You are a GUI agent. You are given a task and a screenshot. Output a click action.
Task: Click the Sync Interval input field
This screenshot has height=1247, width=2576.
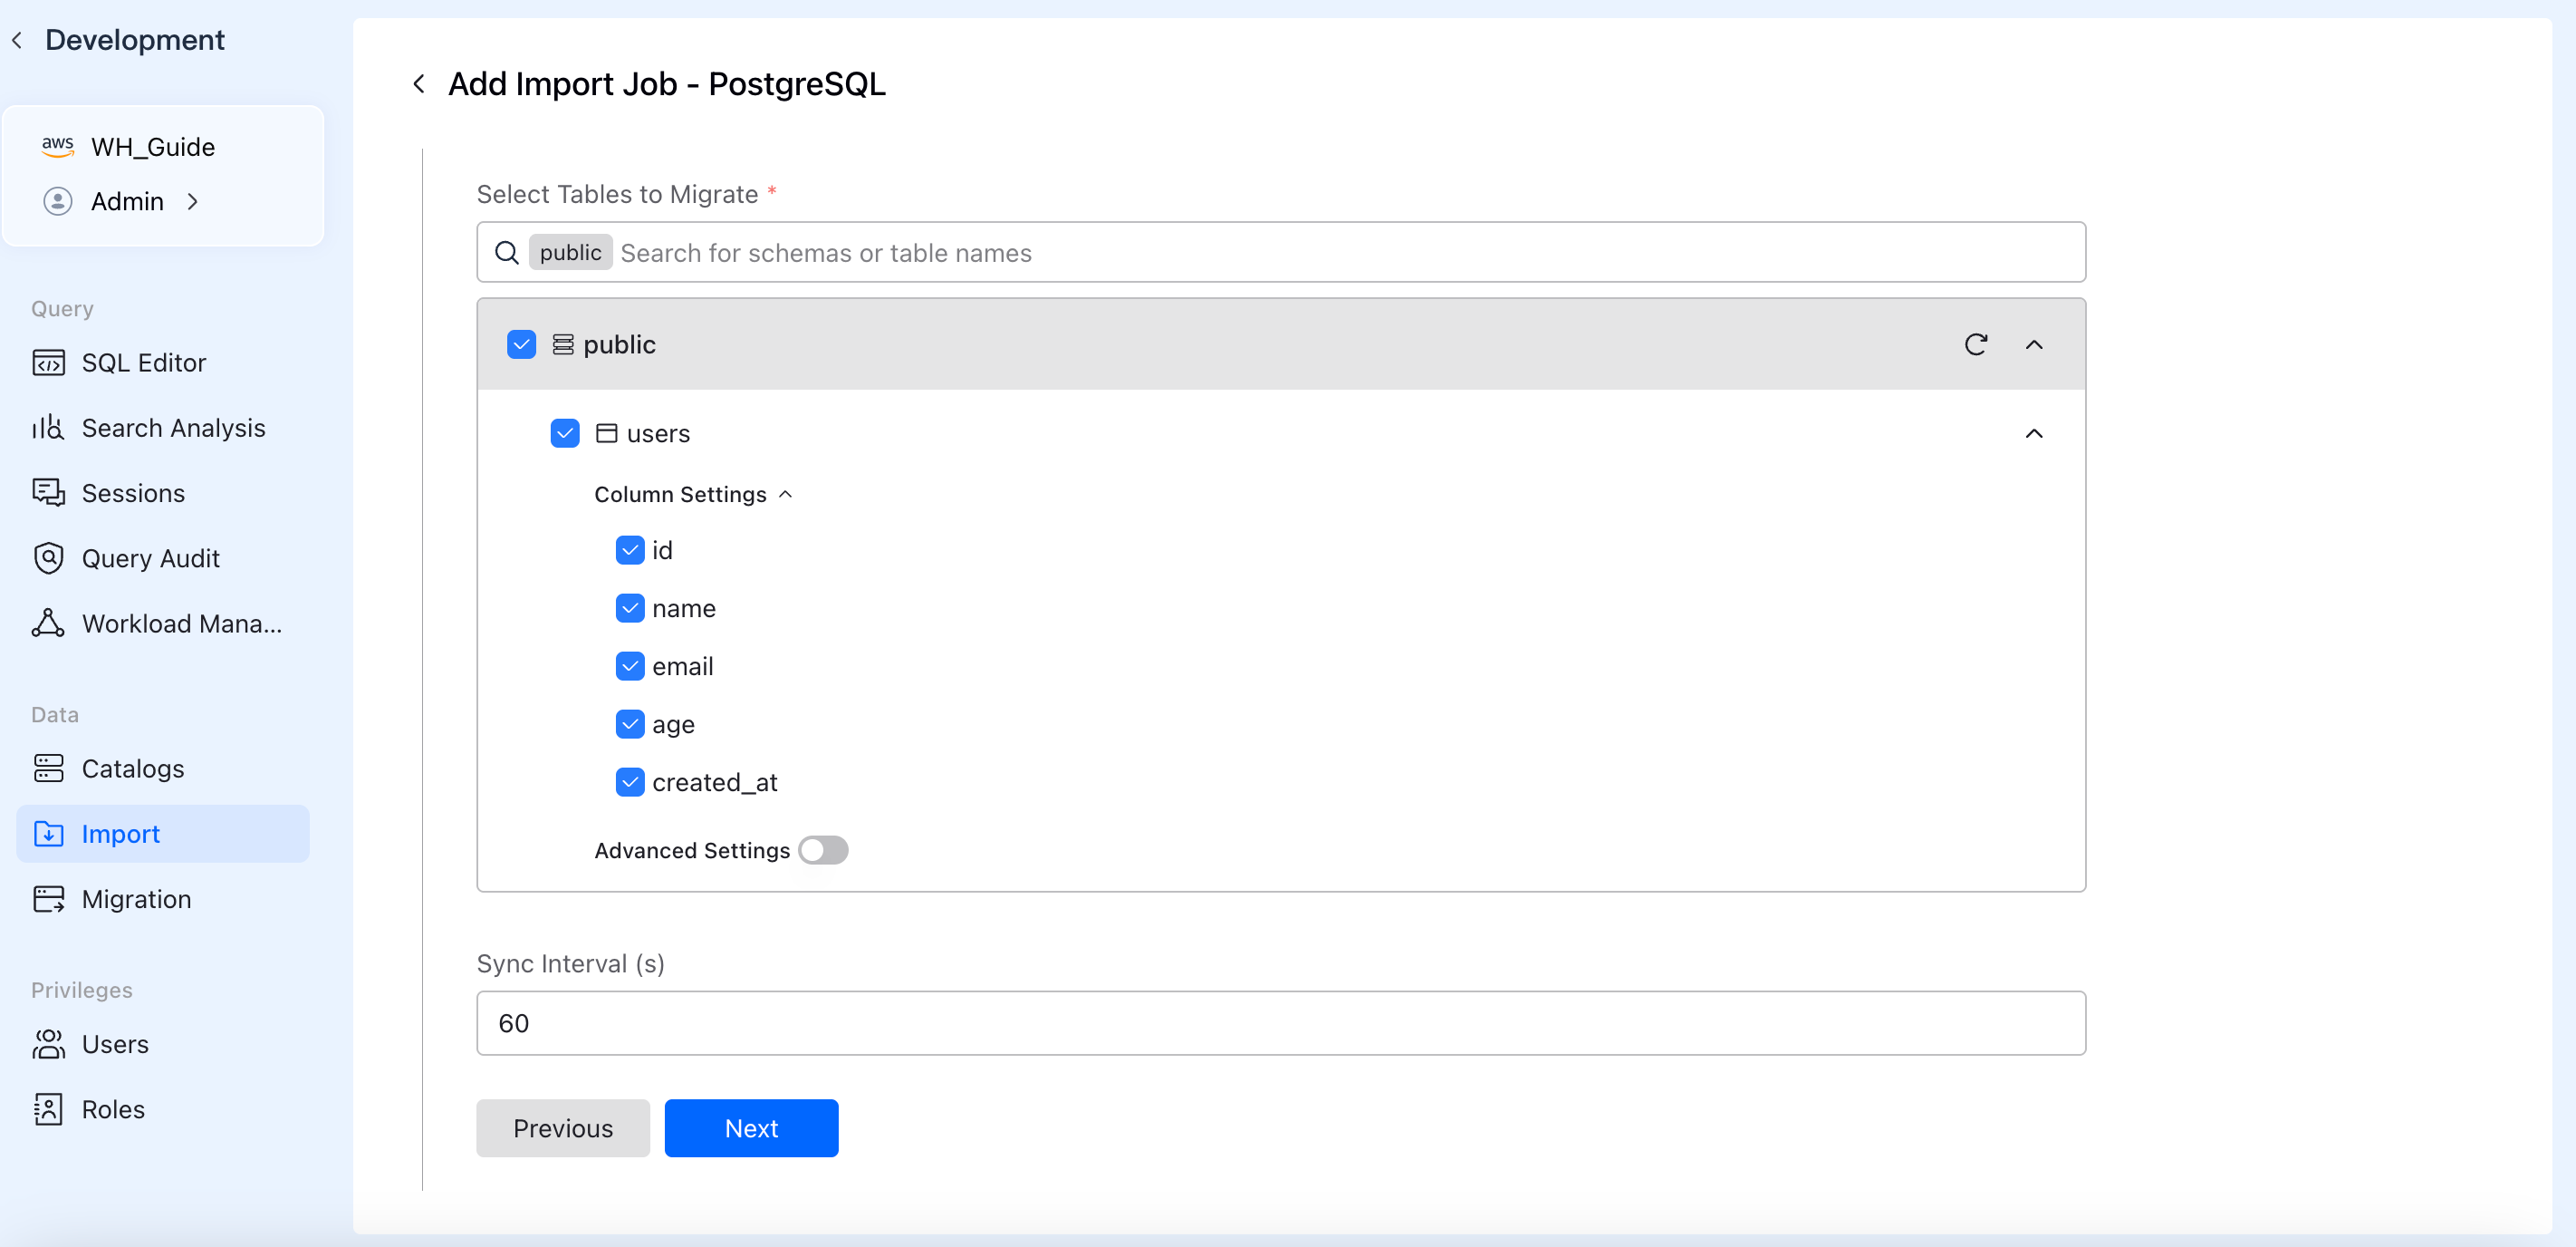[x=1280, y=1022]
